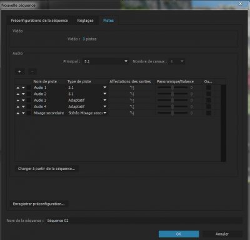The height and width of the screenshot is (240, 250).
Task: Cancel dialog with Annuler button
Action: pyautogui.click(x=222, y=234)
